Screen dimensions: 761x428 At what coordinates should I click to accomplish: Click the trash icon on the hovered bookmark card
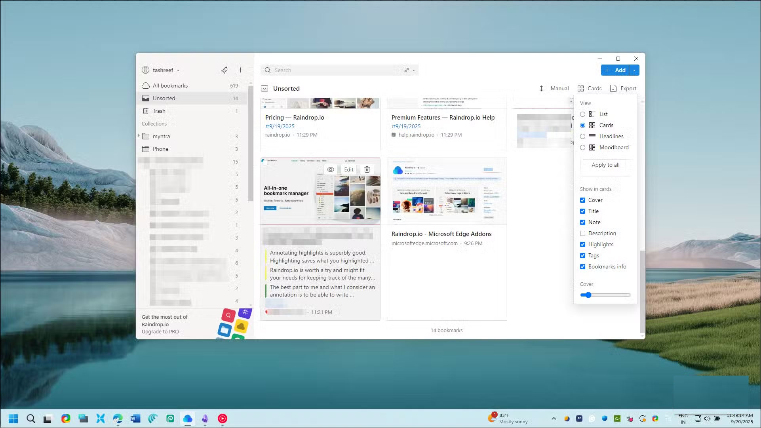[367, 169]
